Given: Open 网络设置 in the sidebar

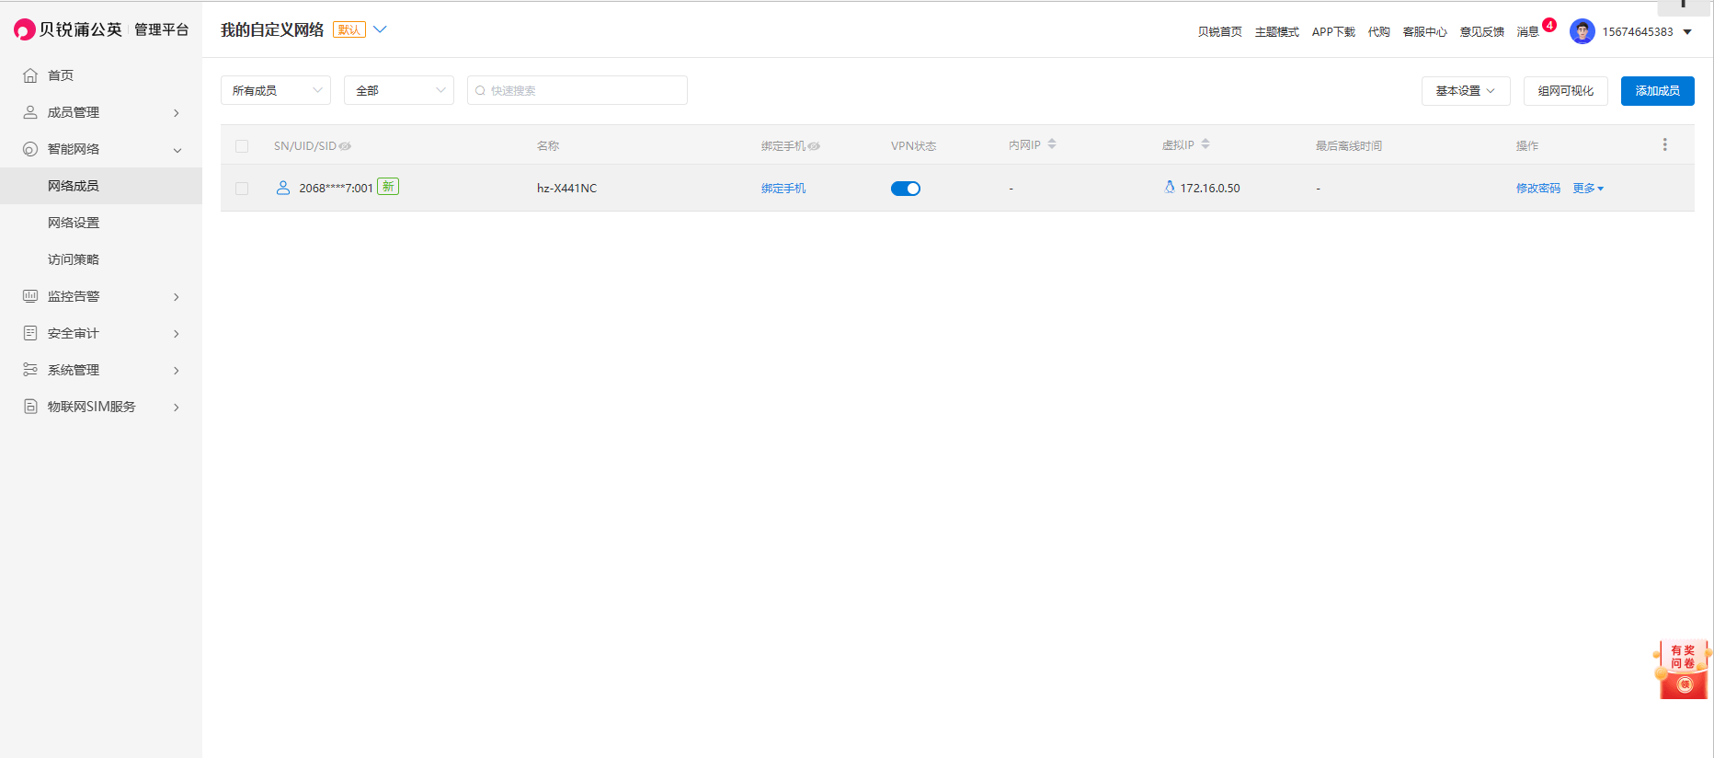Looking at the screenshot, I should point(74,223).
